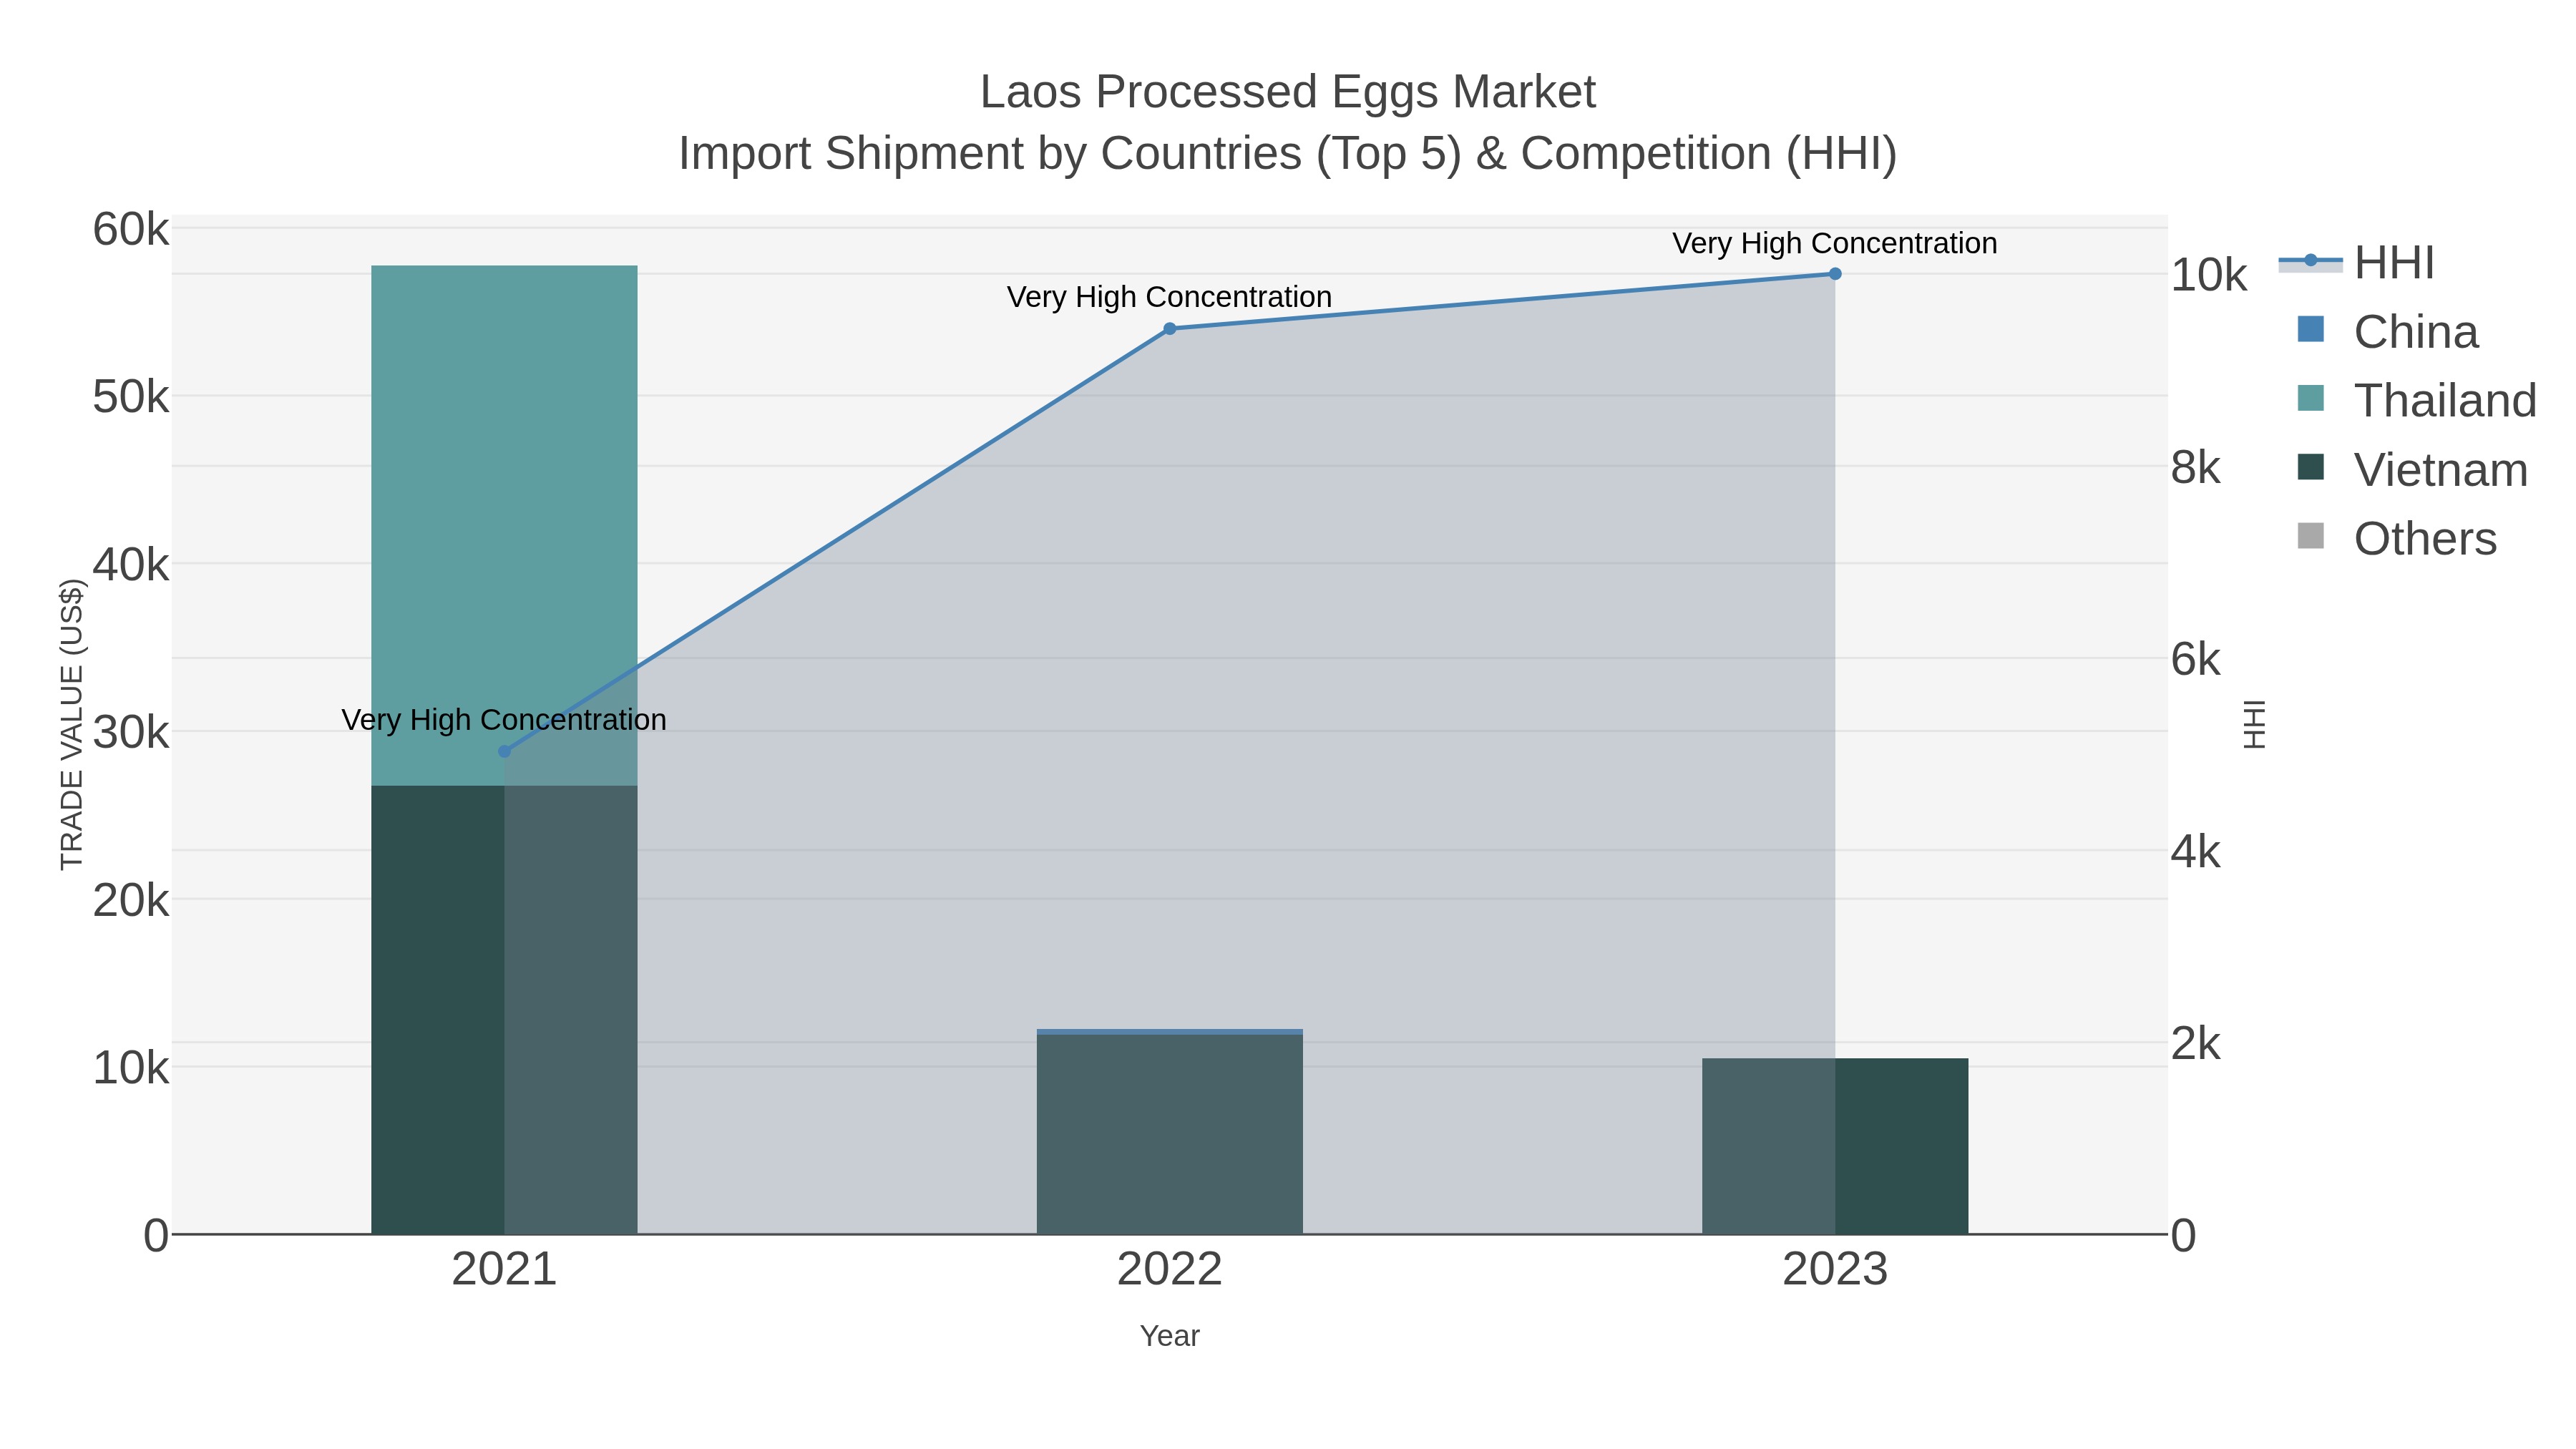Click the 2k right HHI axis tick label
The image size is (2576, 1449).
pos(2196,1044)
